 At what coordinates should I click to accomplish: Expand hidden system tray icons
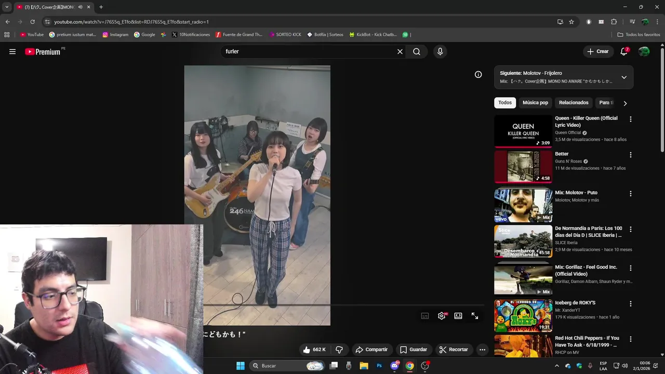point(556,366)
